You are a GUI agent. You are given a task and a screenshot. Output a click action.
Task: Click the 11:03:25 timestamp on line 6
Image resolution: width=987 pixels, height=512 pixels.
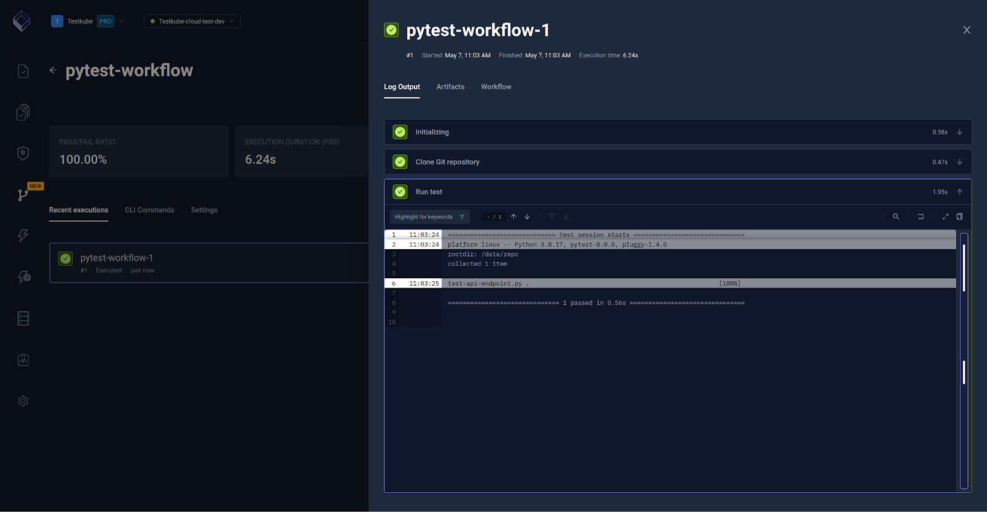[424, 284]
